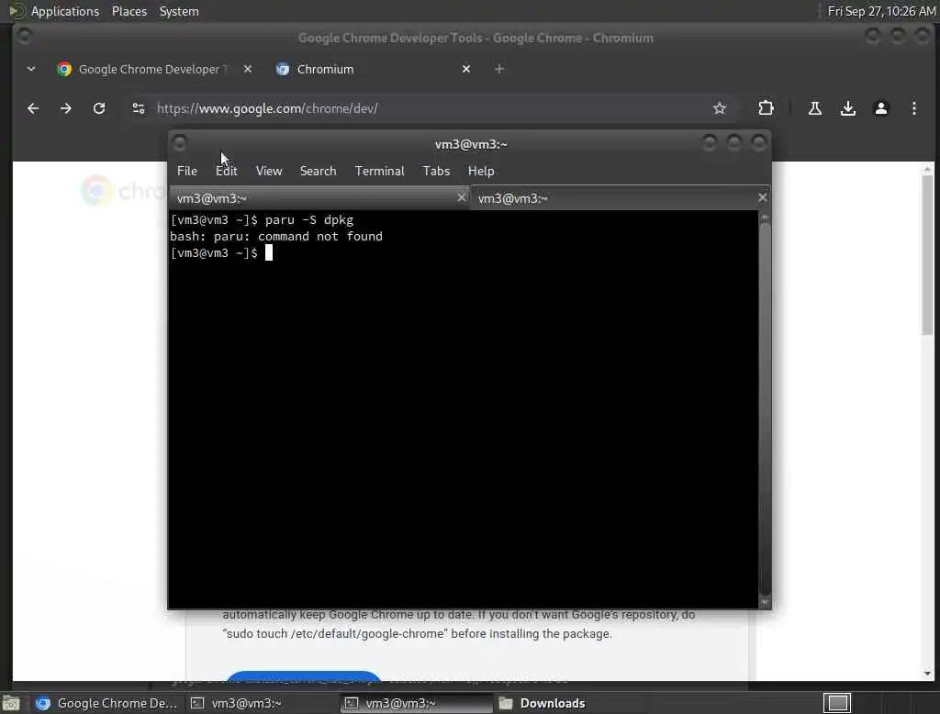Viewport: 940px width, 714px height.
Task: Click "bash: paru: command not found" output
Action: pos(276,236)
